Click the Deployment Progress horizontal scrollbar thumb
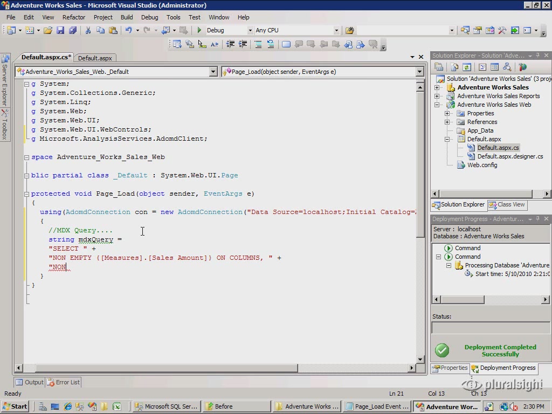 pyautogui.click(x=463, y=300)
